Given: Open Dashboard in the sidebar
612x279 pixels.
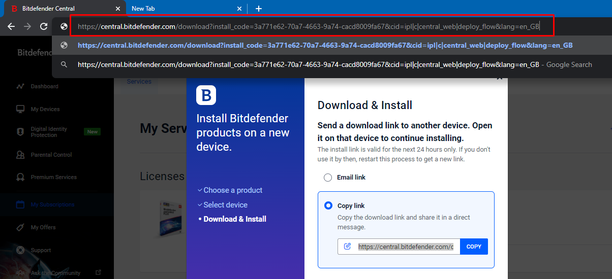Looking at the screenshot, I should pos(44,86).
